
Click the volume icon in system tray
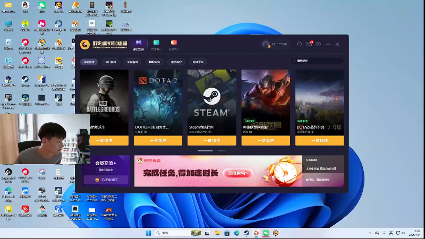point(403,233)
